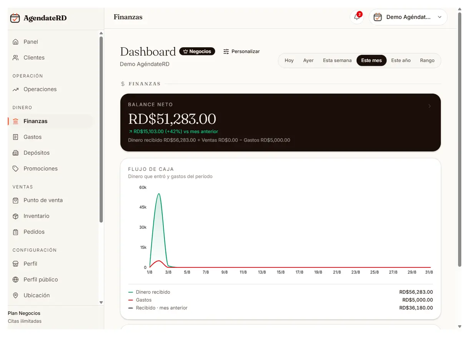The image size is (469, 337).
Task: Select the Esta semana period tab
Action: click(337, 60)
